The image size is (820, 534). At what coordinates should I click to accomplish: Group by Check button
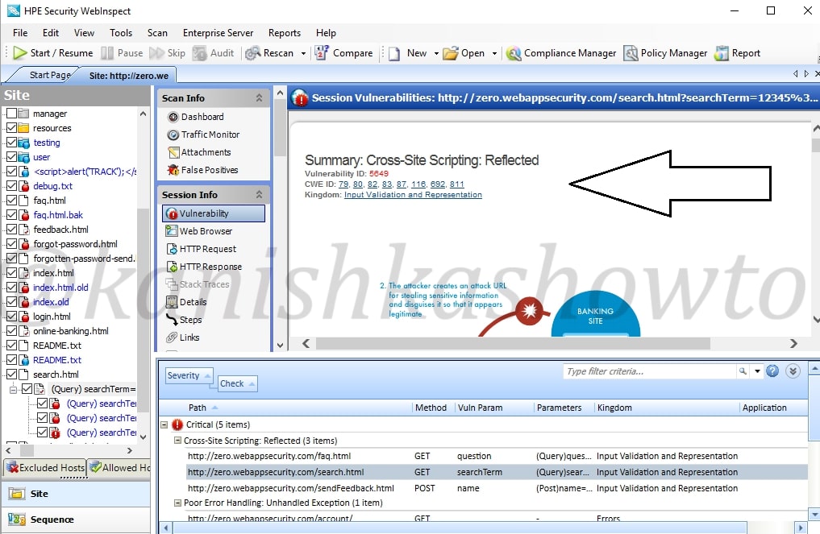coord(237,383)
